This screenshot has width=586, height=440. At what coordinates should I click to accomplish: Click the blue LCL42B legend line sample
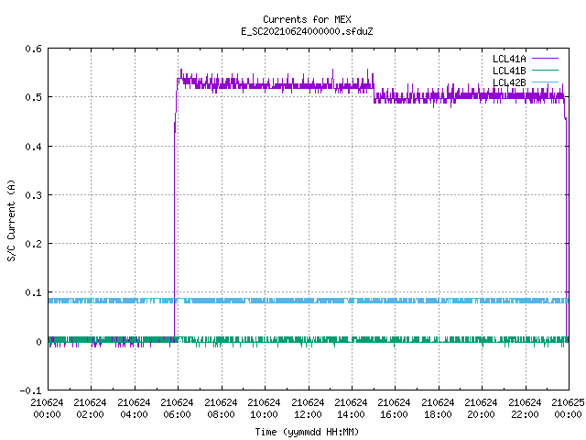(x=545, y=82)
